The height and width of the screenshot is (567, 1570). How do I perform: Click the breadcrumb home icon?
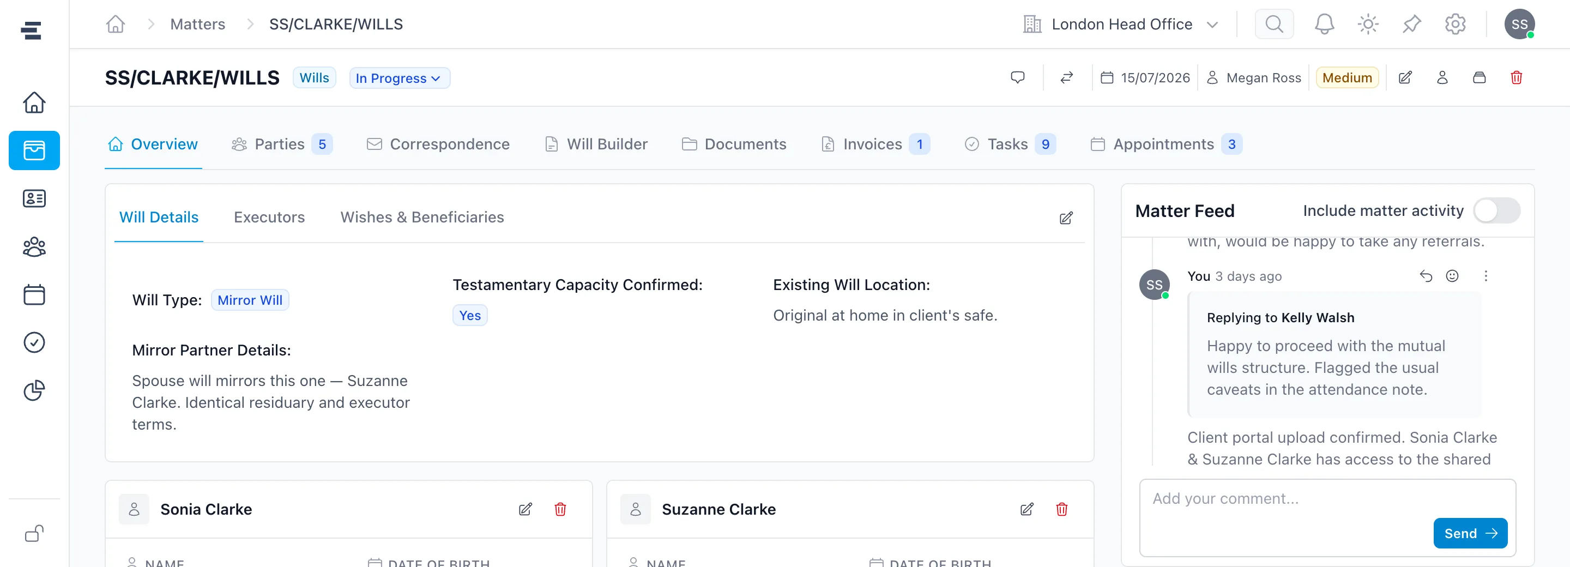115,25
